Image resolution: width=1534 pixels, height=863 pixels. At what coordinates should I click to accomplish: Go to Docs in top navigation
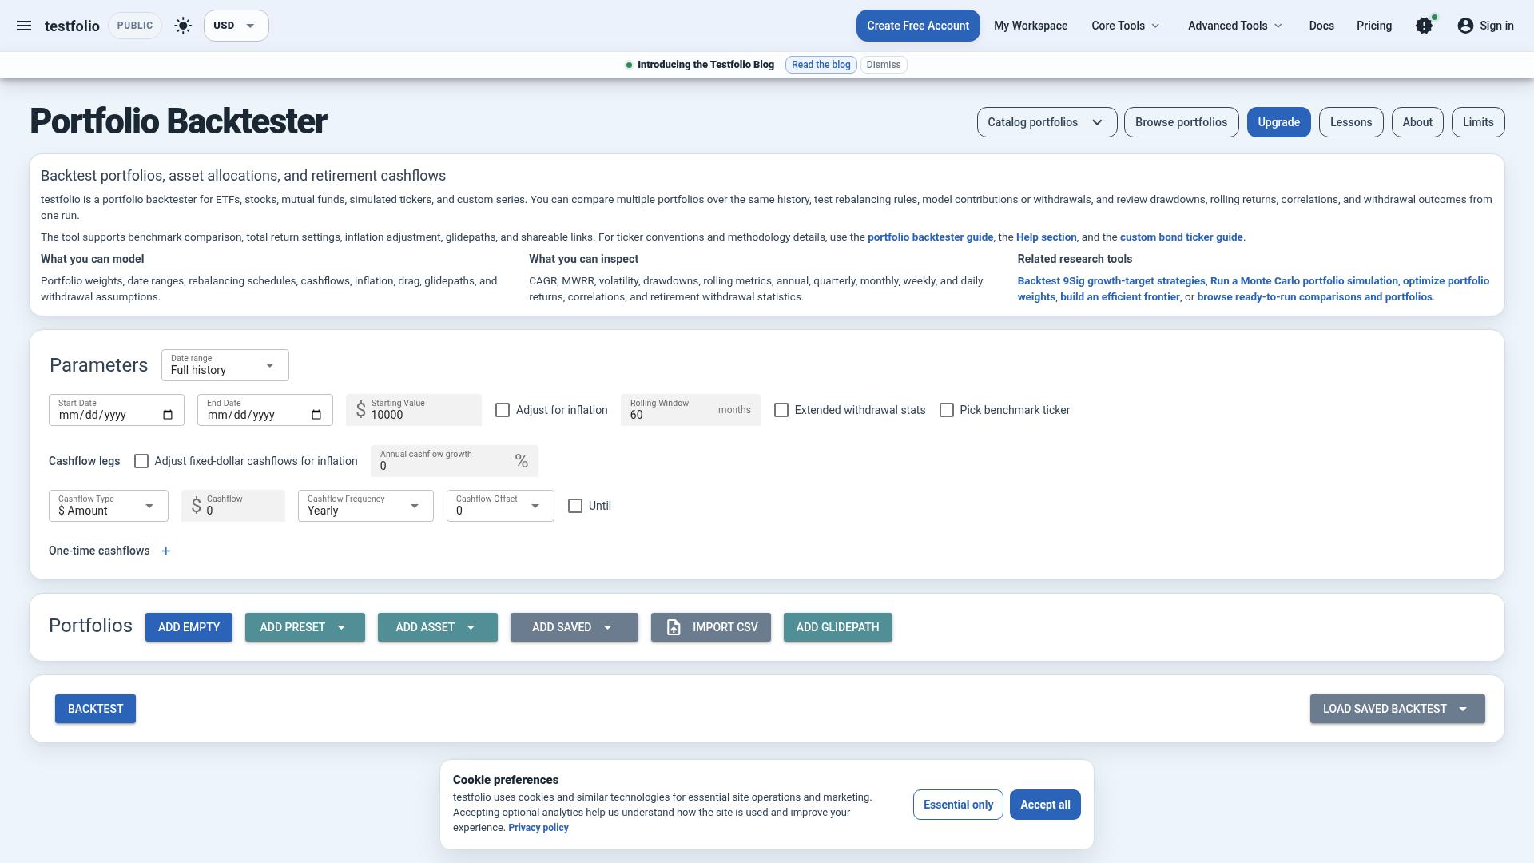point(1321,26)
